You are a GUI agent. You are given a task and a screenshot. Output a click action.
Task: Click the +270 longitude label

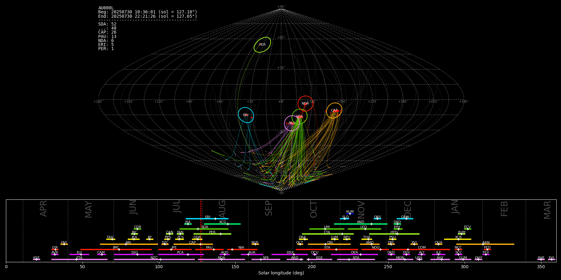pos(372,102)
